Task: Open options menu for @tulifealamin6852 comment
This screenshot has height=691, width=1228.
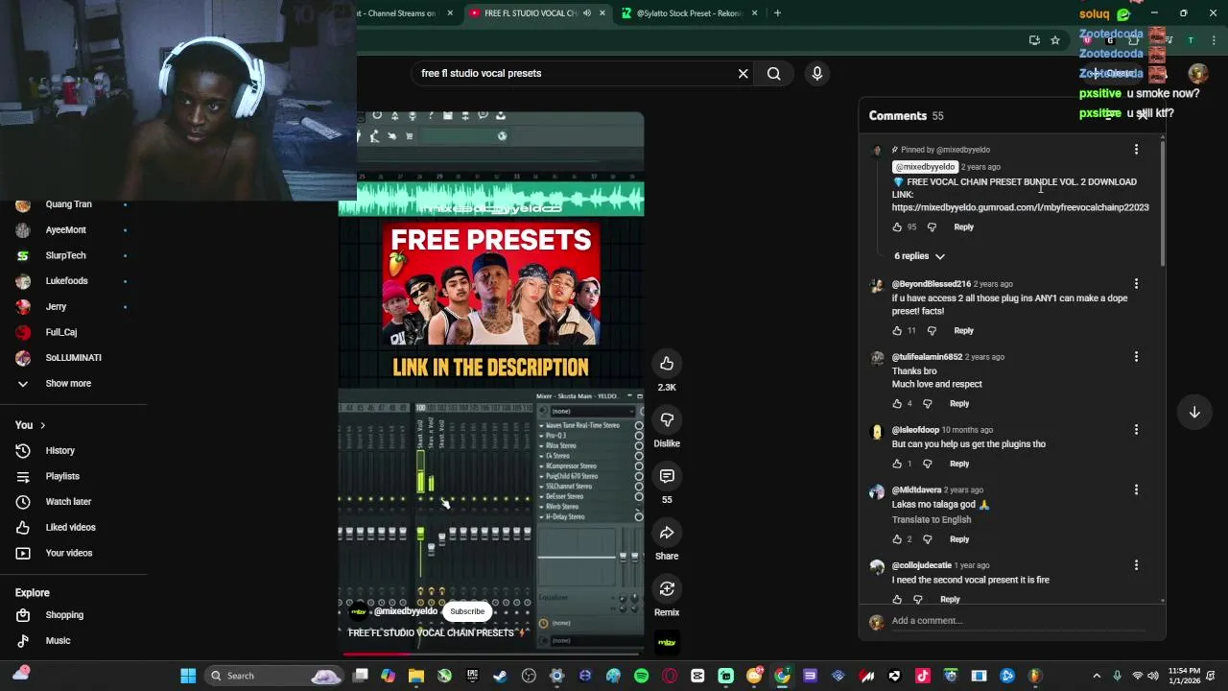Action: point(1136,357)
